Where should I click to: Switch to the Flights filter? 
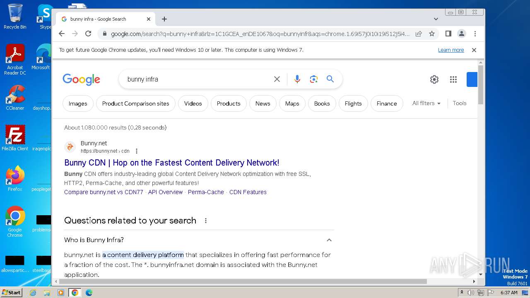(353, 103)
